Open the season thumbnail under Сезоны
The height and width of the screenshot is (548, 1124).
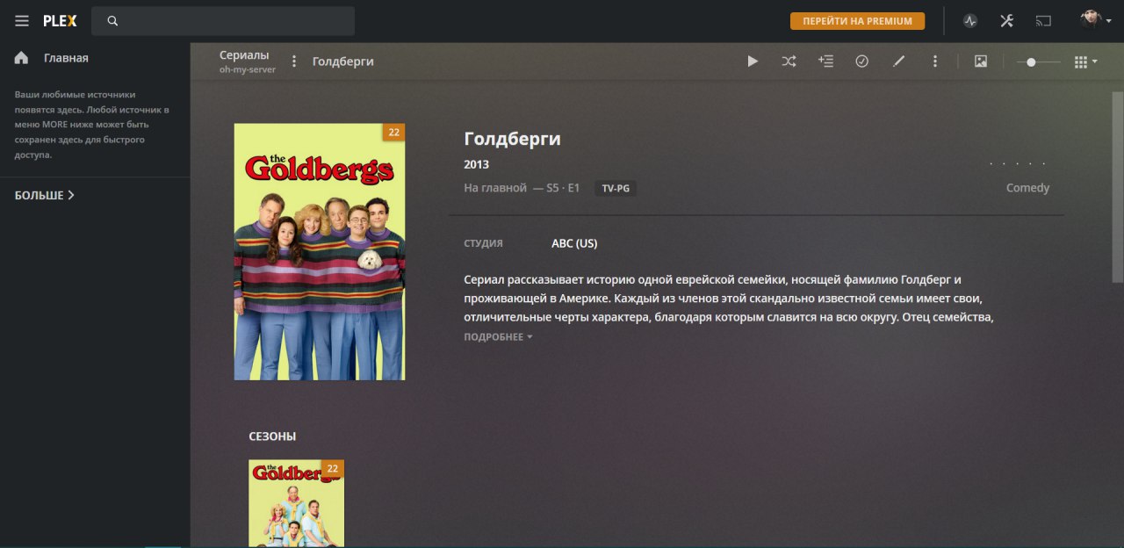point(297,503)
